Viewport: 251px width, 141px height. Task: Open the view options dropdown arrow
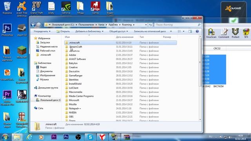tap(184, 31)
